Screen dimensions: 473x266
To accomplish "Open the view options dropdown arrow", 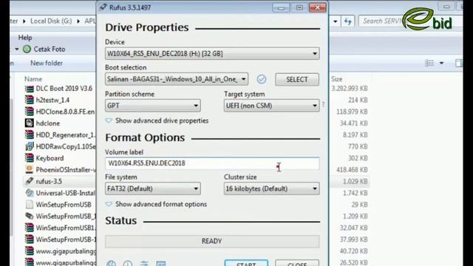I will click(441, 63).
